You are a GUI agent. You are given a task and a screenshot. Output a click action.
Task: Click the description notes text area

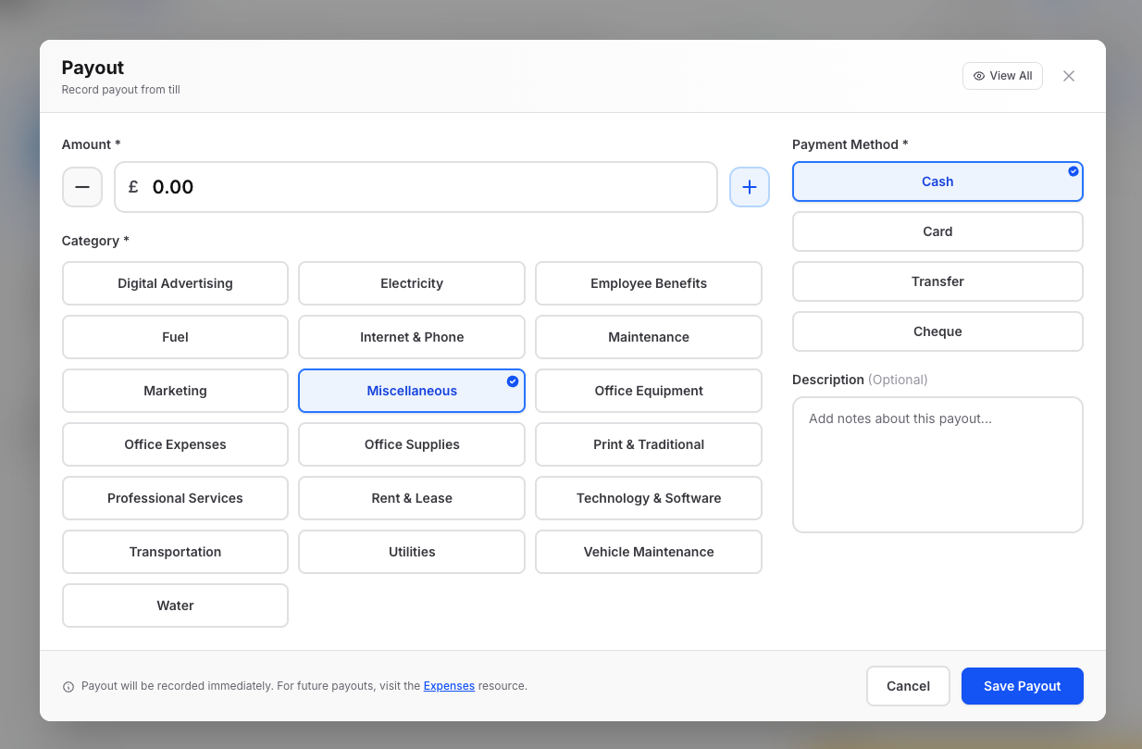point(937,463)
